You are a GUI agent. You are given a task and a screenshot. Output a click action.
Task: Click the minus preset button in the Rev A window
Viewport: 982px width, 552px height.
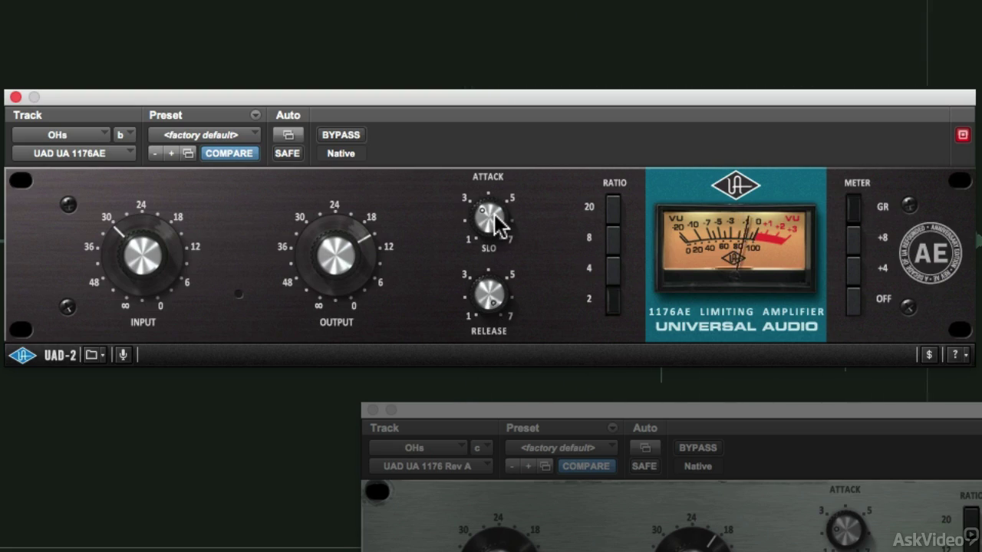(512, 466)
